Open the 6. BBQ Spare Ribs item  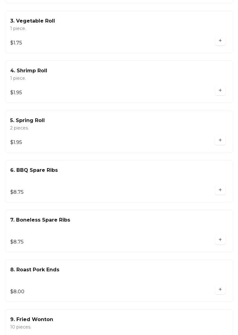pyautogui.click(x=34, y=170)
